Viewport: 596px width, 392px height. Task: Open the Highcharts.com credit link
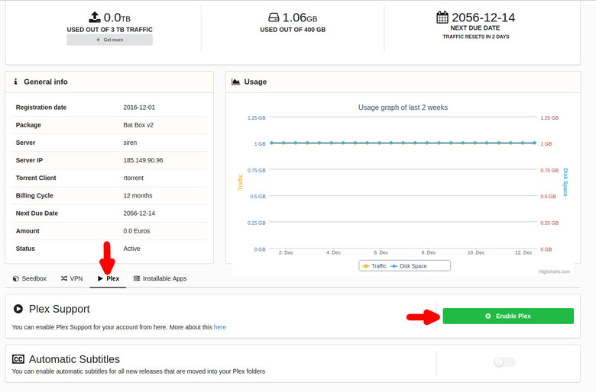click(x=554, y=272)
